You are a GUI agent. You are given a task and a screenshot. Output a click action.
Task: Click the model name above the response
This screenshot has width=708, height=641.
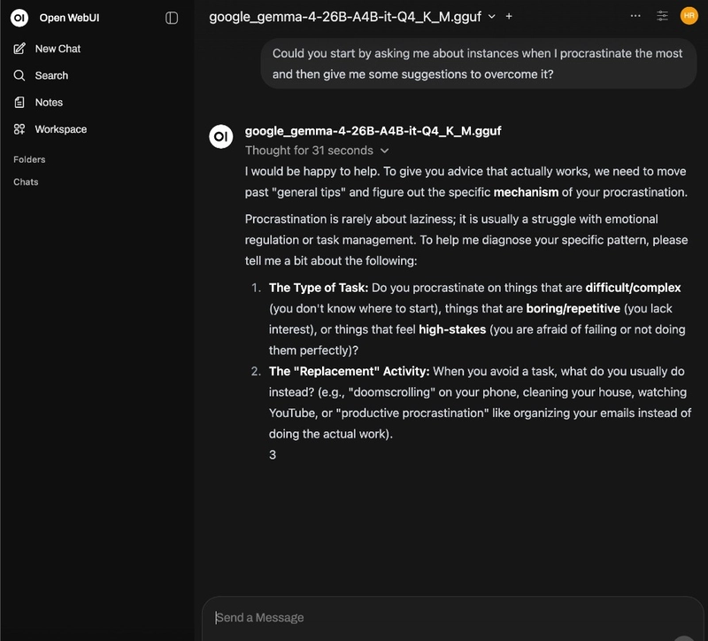(373, 131)
